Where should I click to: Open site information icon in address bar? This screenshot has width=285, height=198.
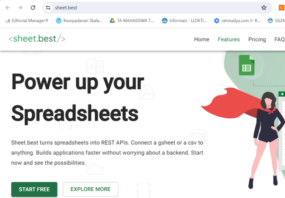[x=48, y=8]
